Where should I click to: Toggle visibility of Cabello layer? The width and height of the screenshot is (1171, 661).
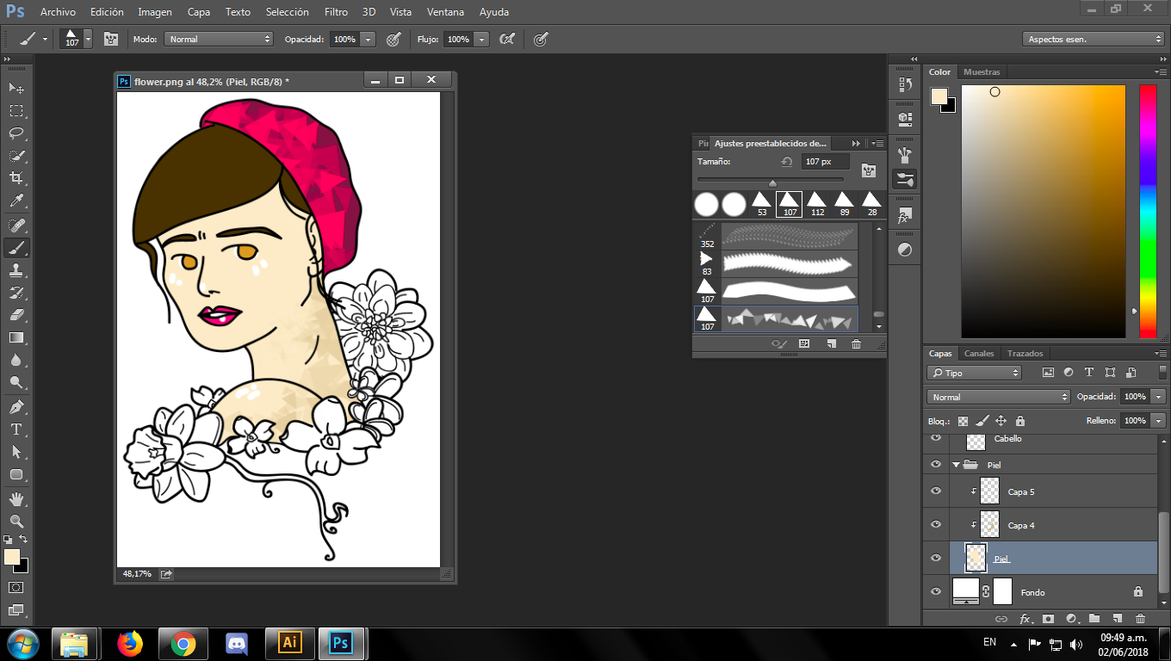click(x=936, y=439)
